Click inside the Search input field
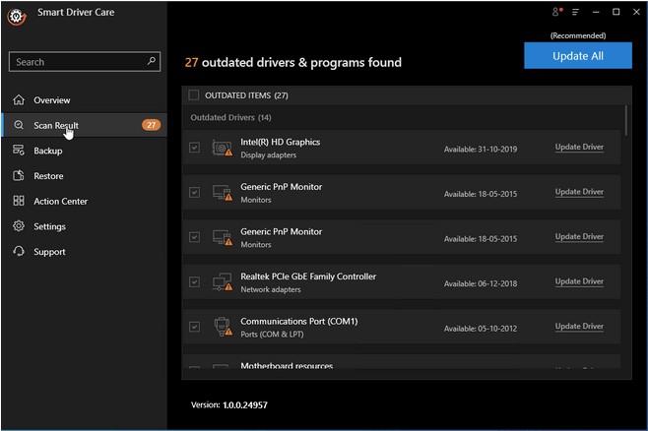Viewport: 648px width, 431px height. (x=77, y=61)
